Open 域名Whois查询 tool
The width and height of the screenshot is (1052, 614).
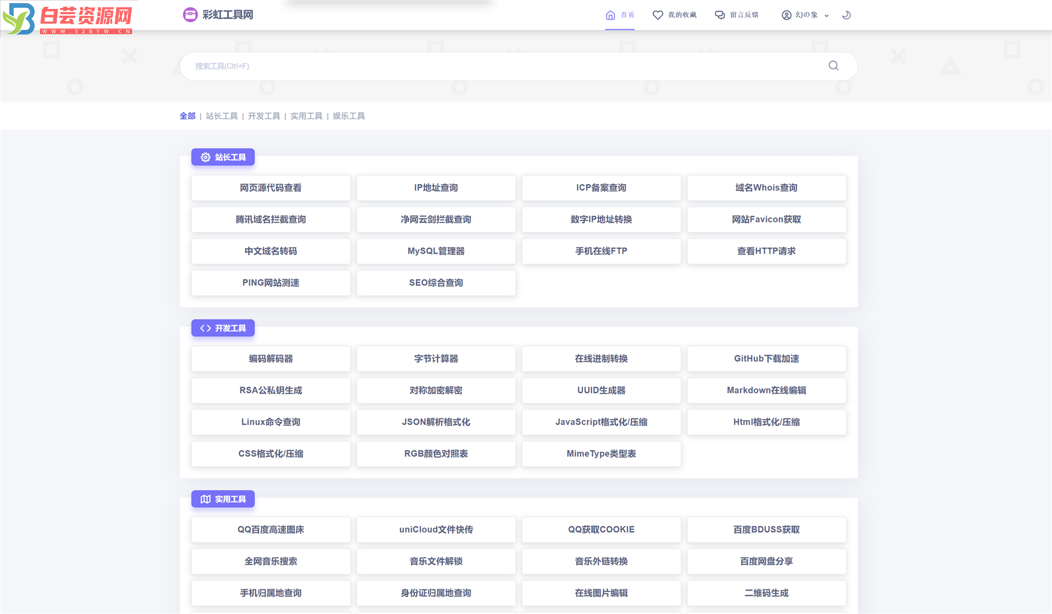click(x=766, y=188)
